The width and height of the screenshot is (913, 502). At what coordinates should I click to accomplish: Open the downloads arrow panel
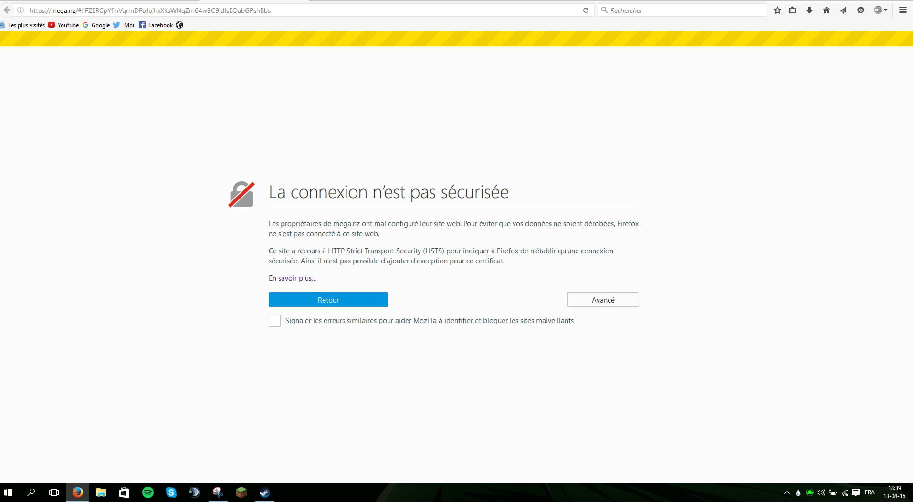[x=809, y=10]
